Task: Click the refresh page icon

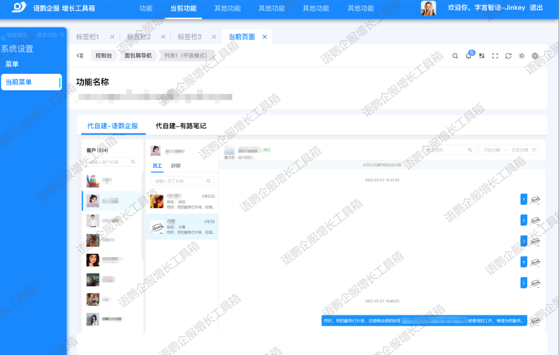Action: click(508, 56)
